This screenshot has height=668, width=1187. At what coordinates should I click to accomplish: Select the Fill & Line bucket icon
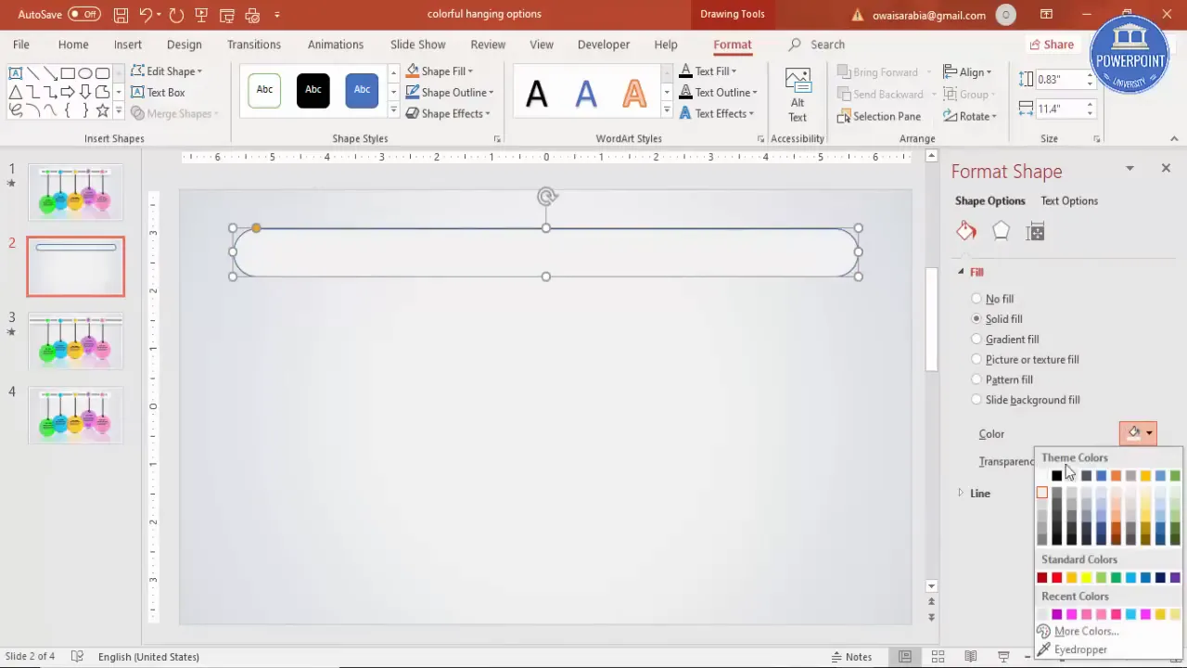(x=966, y=232)
